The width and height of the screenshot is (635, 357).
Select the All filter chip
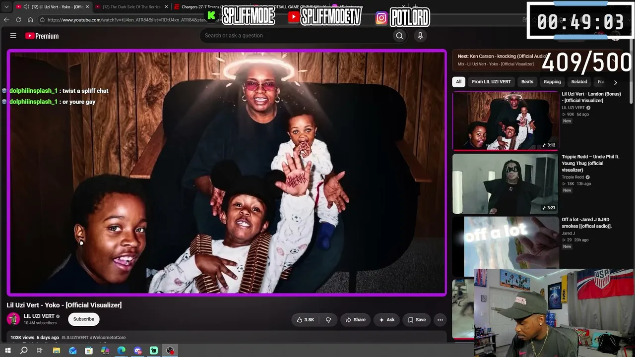[459, 82]
